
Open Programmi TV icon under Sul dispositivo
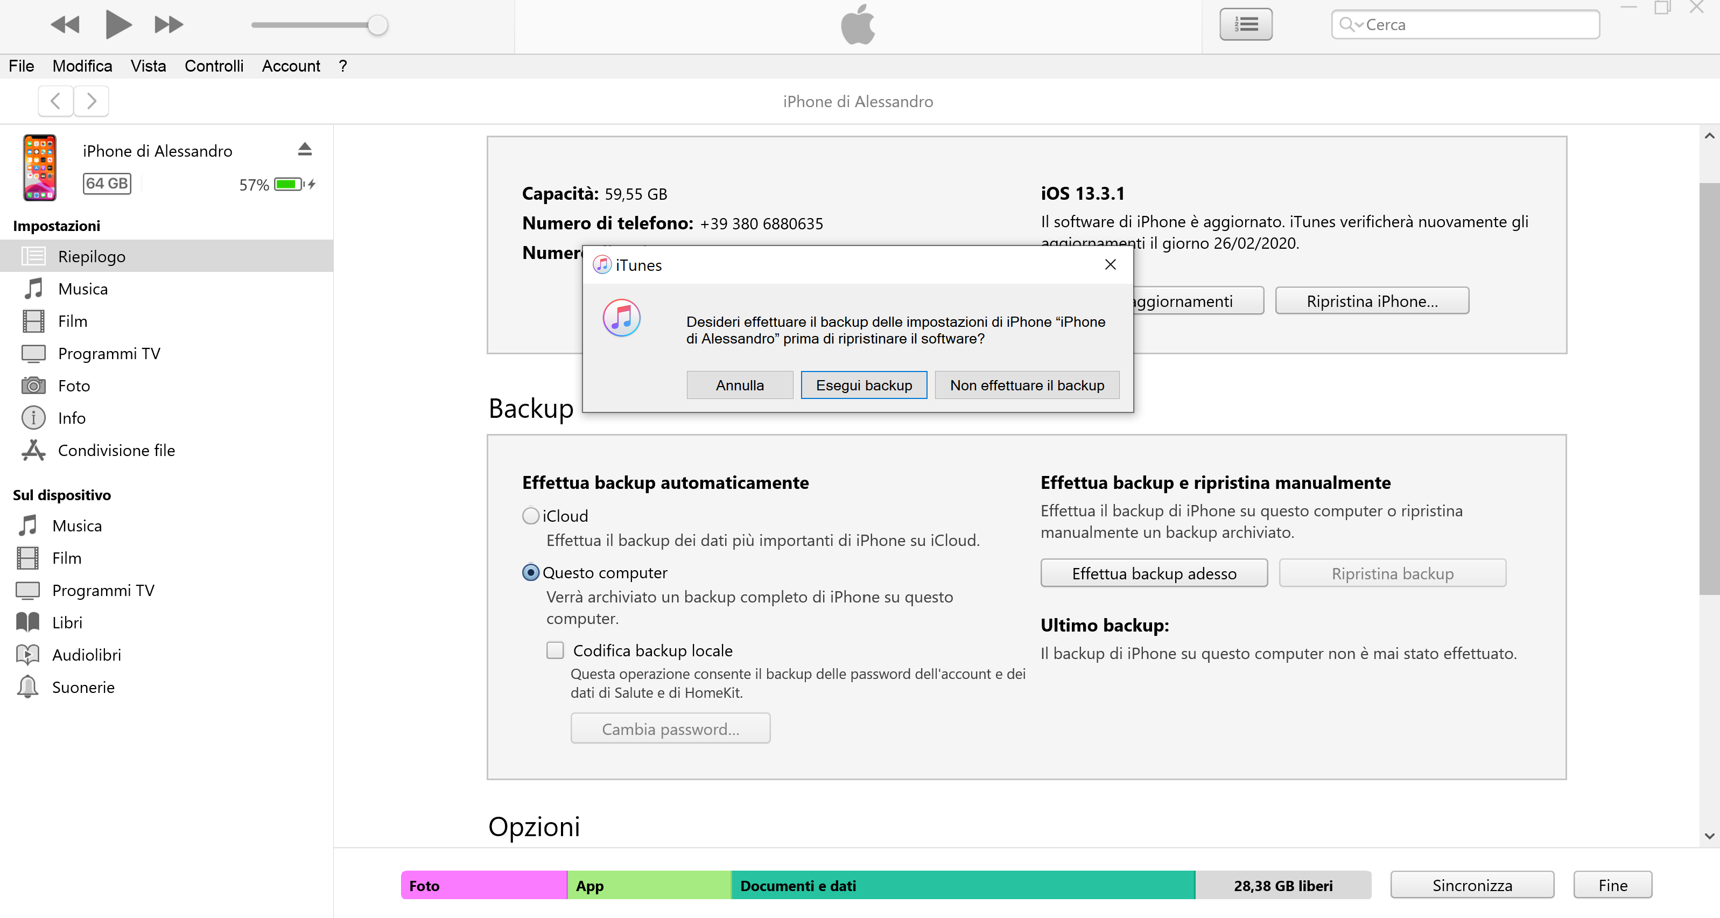[27, 590]
